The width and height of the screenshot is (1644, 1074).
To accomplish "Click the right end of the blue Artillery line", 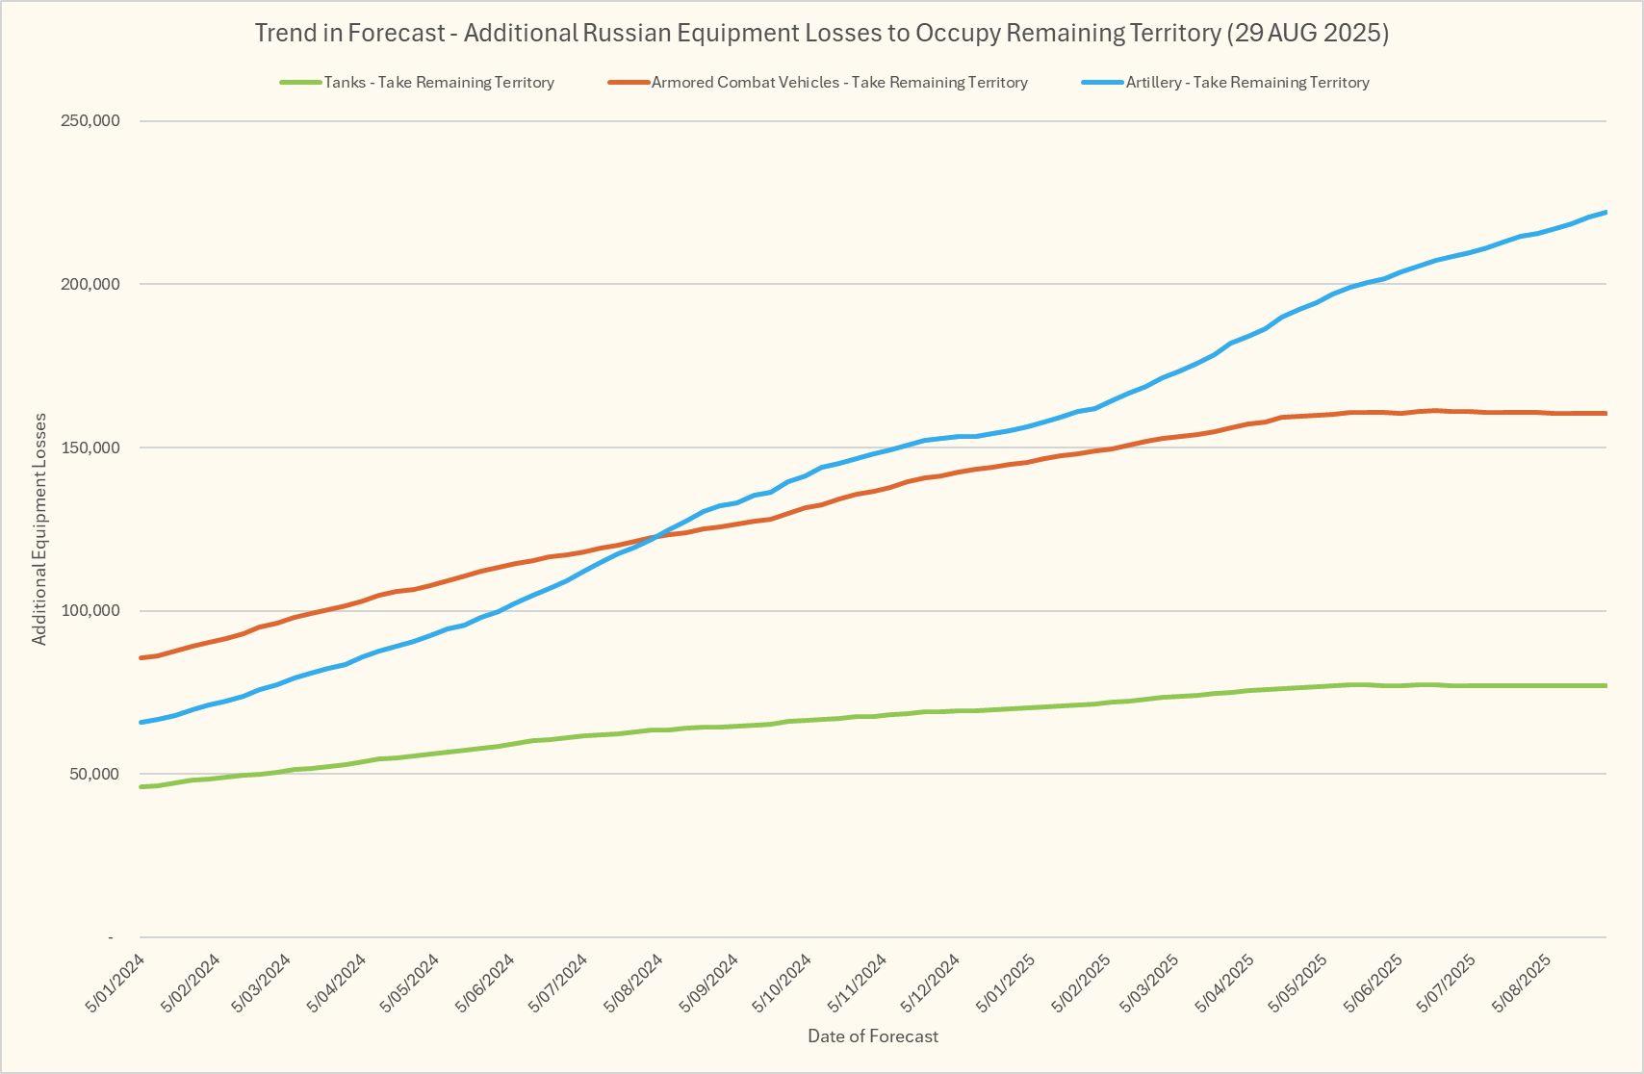I will (1604, 213).
